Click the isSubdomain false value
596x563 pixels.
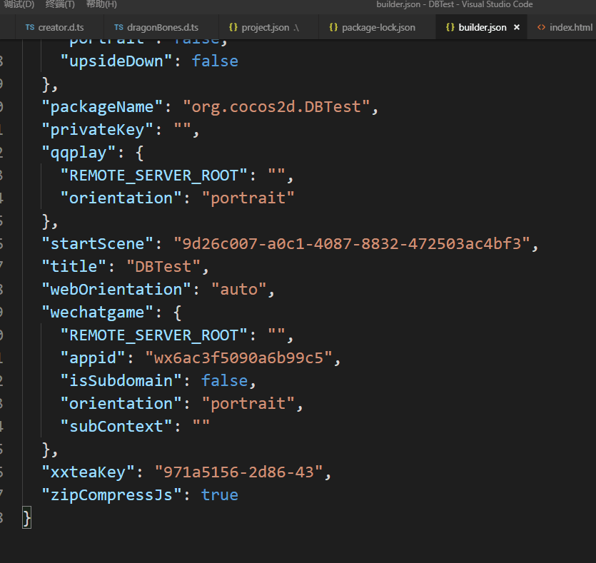pyautogui.click(x=224, y=380)
